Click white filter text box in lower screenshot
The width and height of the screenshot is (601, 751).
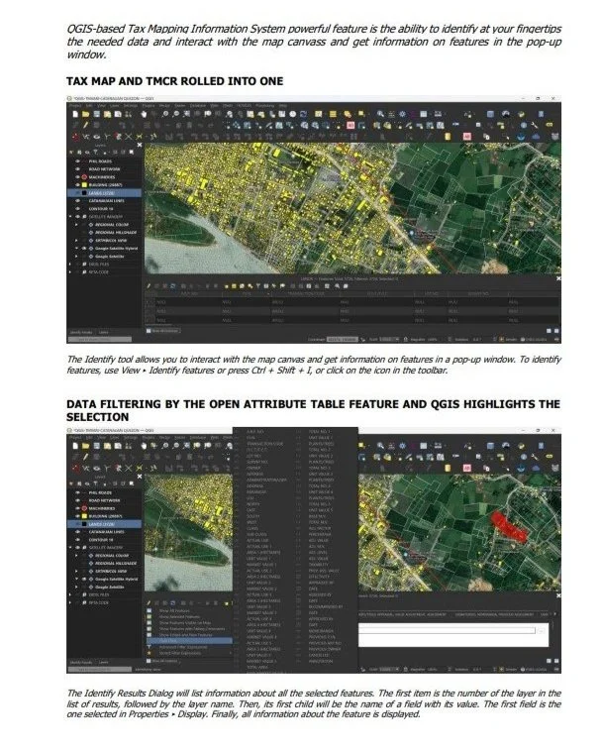(x=447, y=630)
